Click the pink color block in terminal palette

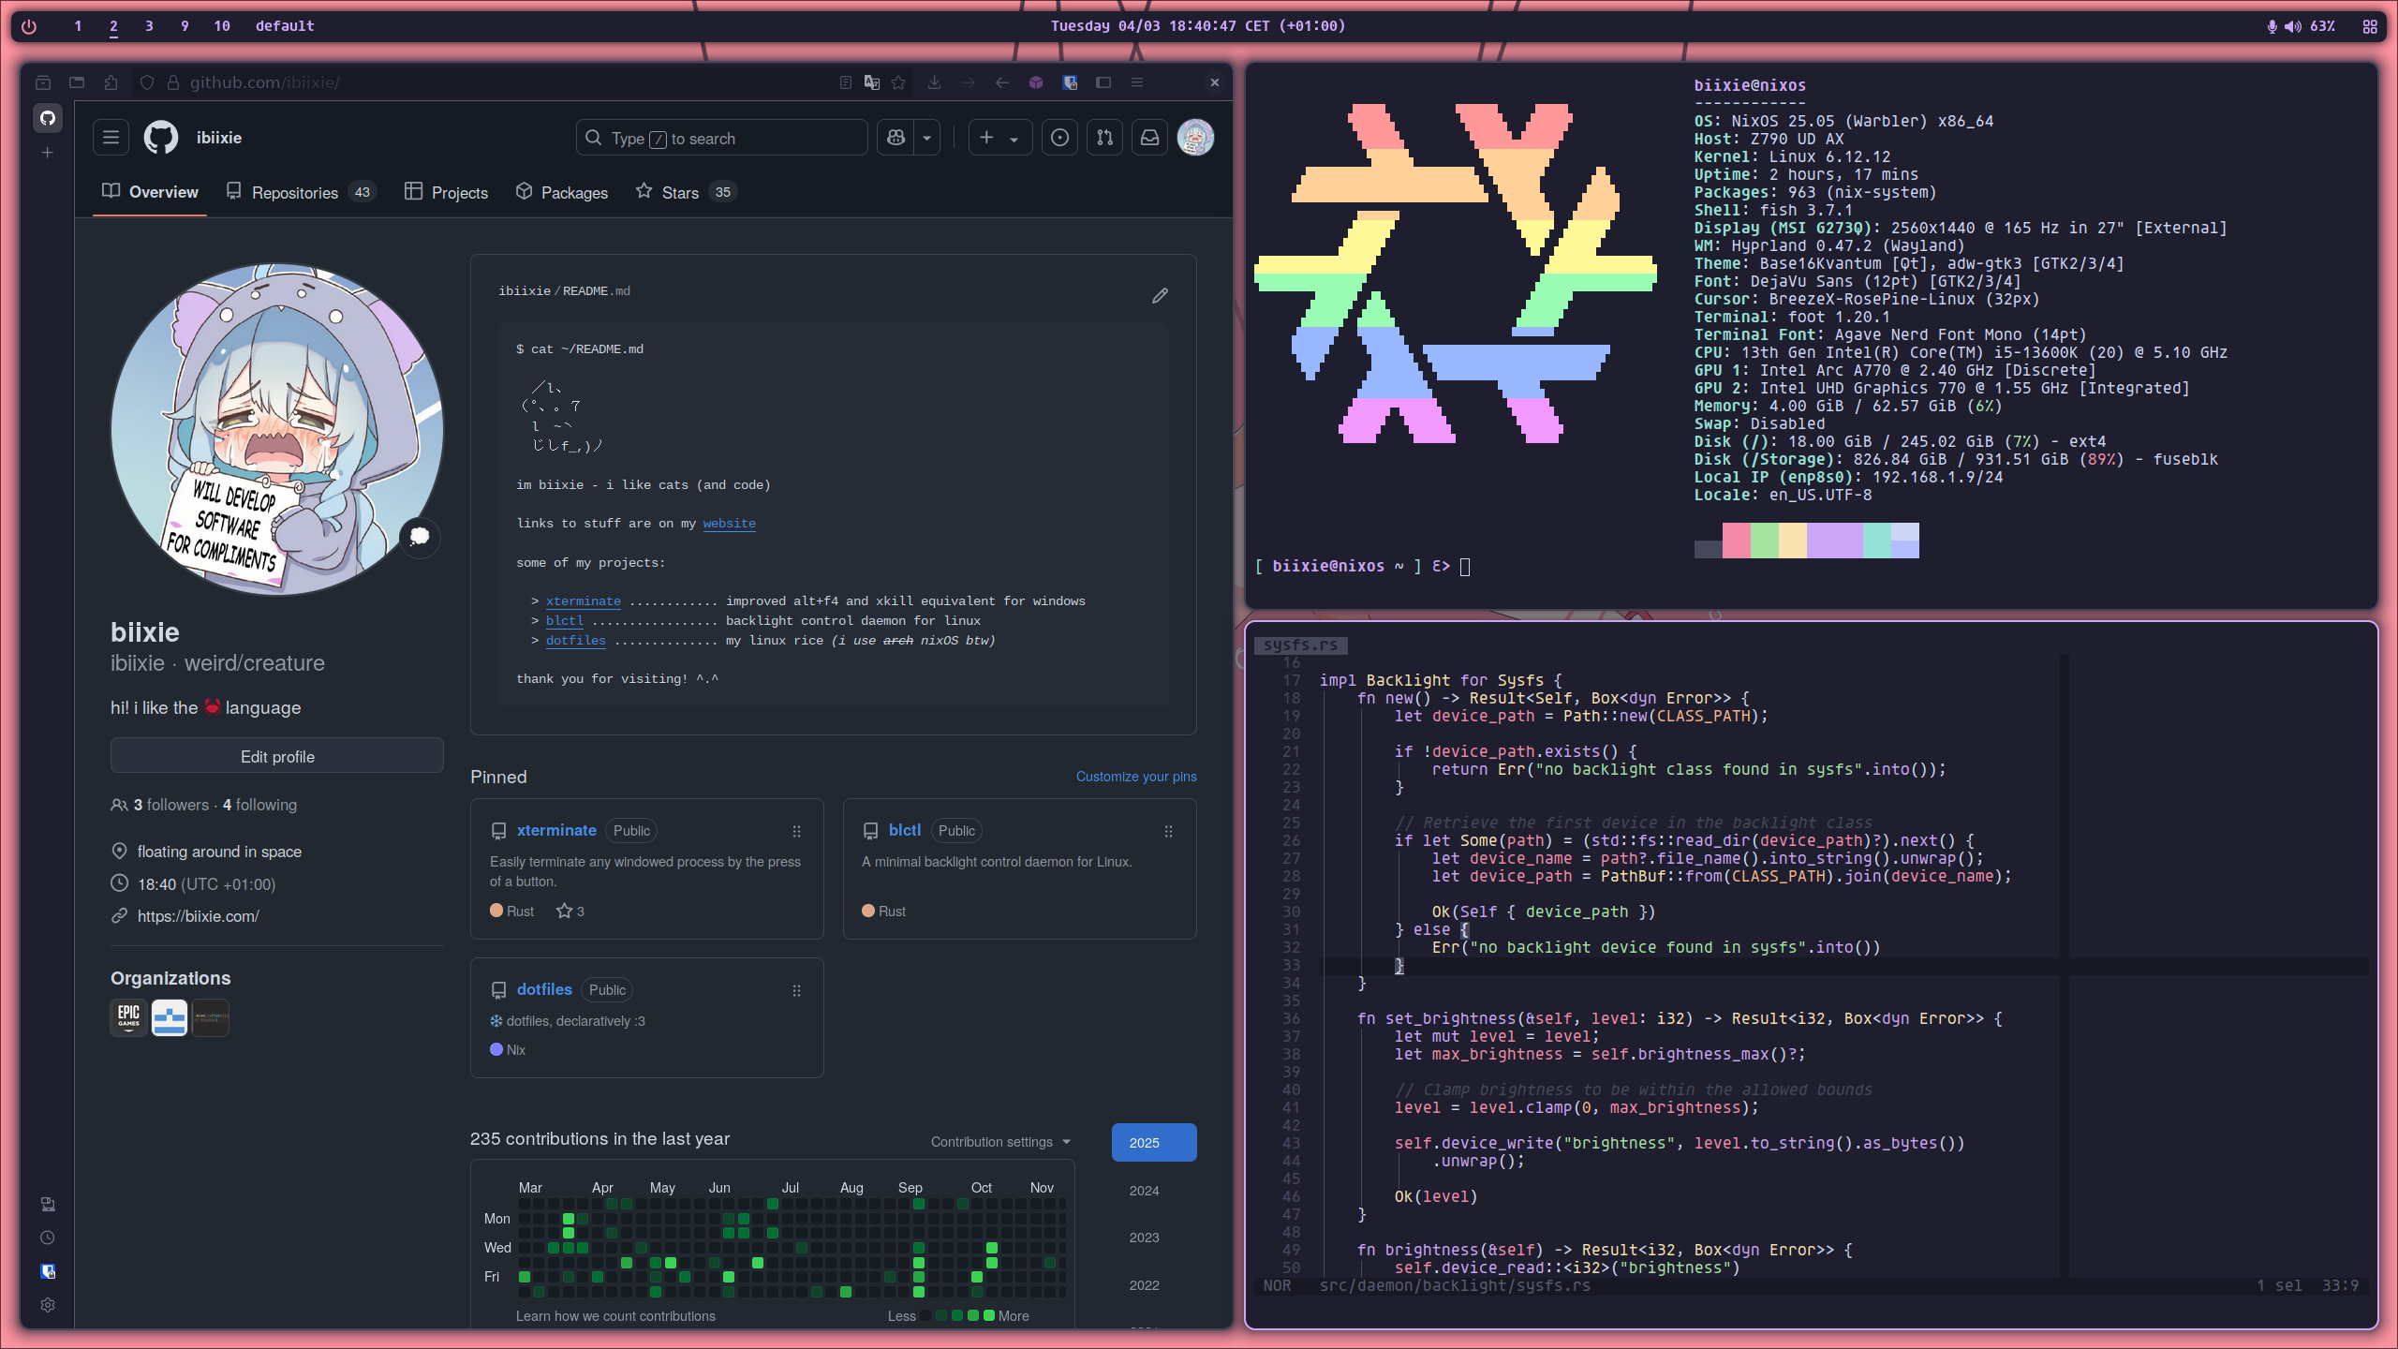tap(1736, 541)
